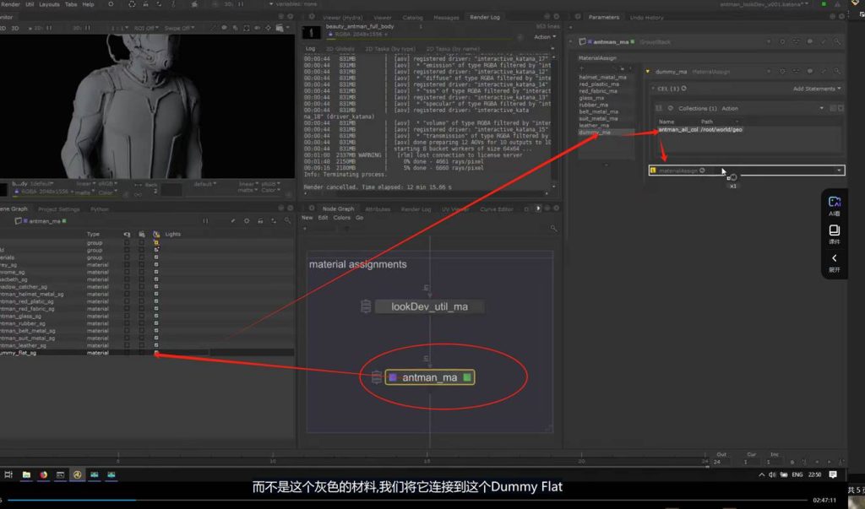The width and height of the screenshot is (865, 509).
Task: Select dummy_ma in the MaterialAssign list
Action: (x=595, y=133)
